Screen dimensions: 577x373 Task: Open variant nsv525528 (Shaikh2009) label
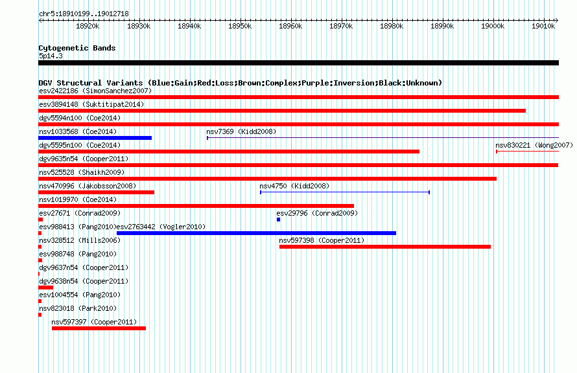tap(82, 172)
